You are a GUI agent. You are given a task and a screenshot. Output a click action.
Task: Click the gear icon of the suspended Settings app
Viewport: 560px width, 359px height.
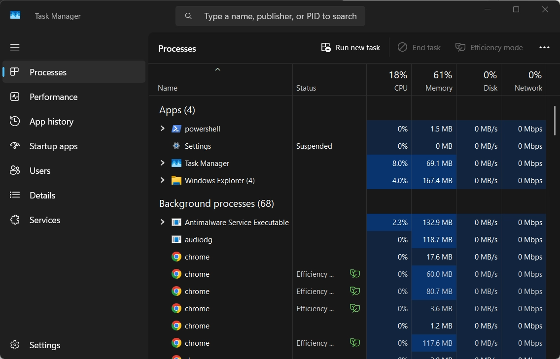(x=176, y=146)
